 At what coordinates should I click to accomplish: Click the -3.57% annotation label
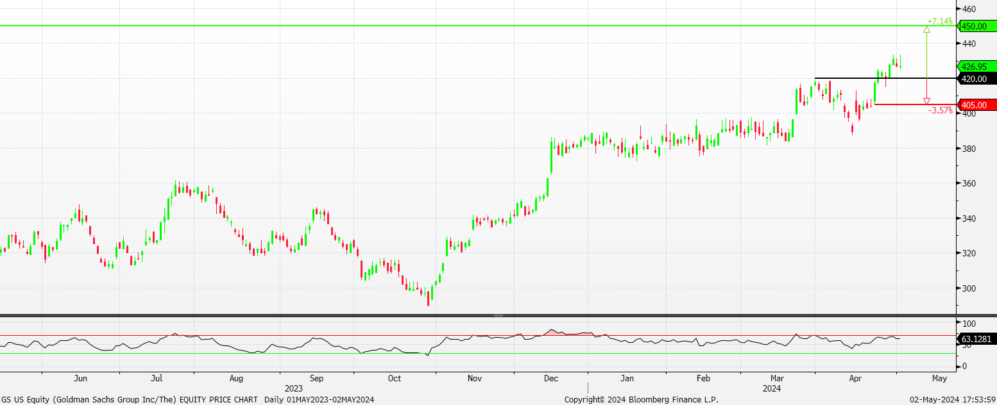tap(940, 110)
